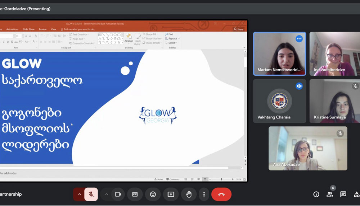Screen dimensions: 360x206
Task: Select Ana Abesadze's video tile
Action: (308, 148)
